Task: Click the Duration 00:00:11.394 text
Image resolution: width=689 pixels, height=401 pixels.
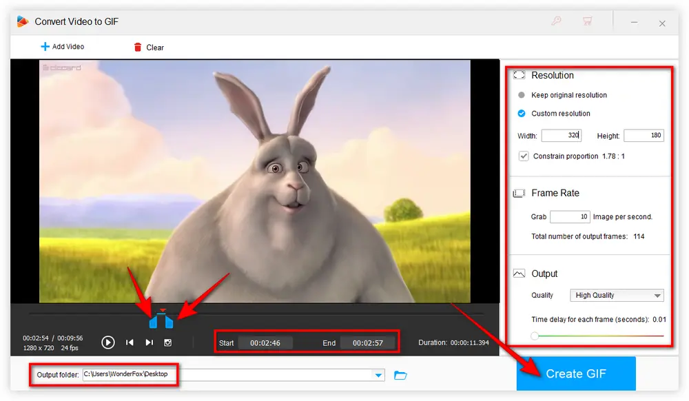Action: tap(453, 342)
